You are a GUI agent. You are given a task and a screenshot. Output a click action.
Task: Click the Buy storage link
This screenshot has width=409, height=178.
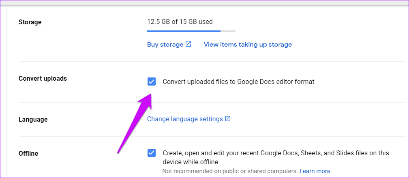(165, 45)
